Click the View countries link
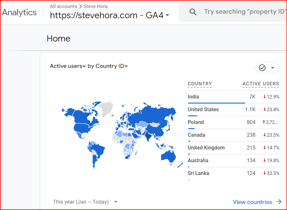Viewport: 287px width, 210px height. coord(252,202)
